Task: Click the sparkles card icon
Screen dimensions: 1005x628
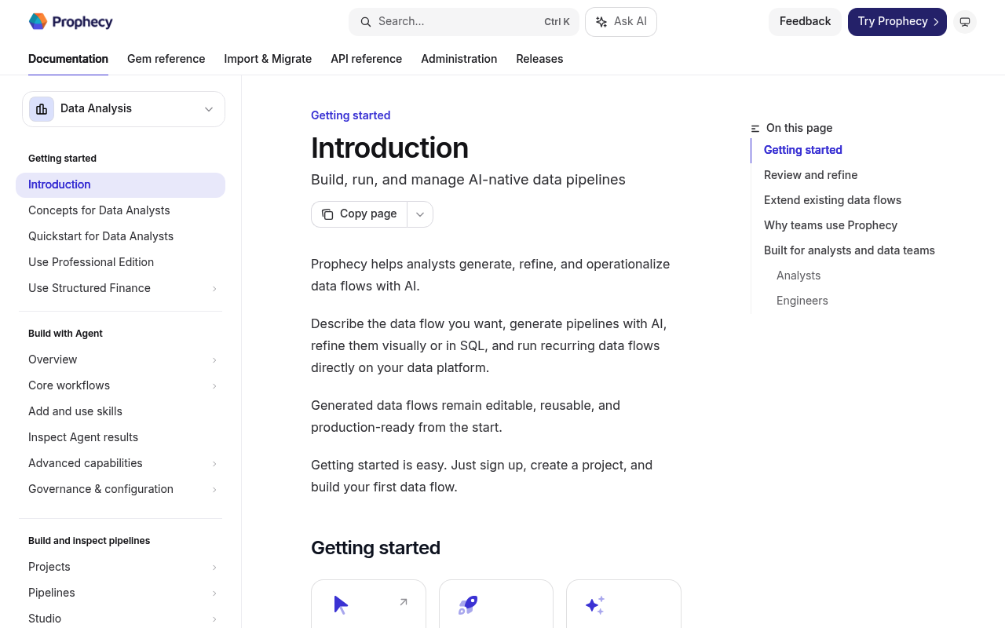Action: 595,604
